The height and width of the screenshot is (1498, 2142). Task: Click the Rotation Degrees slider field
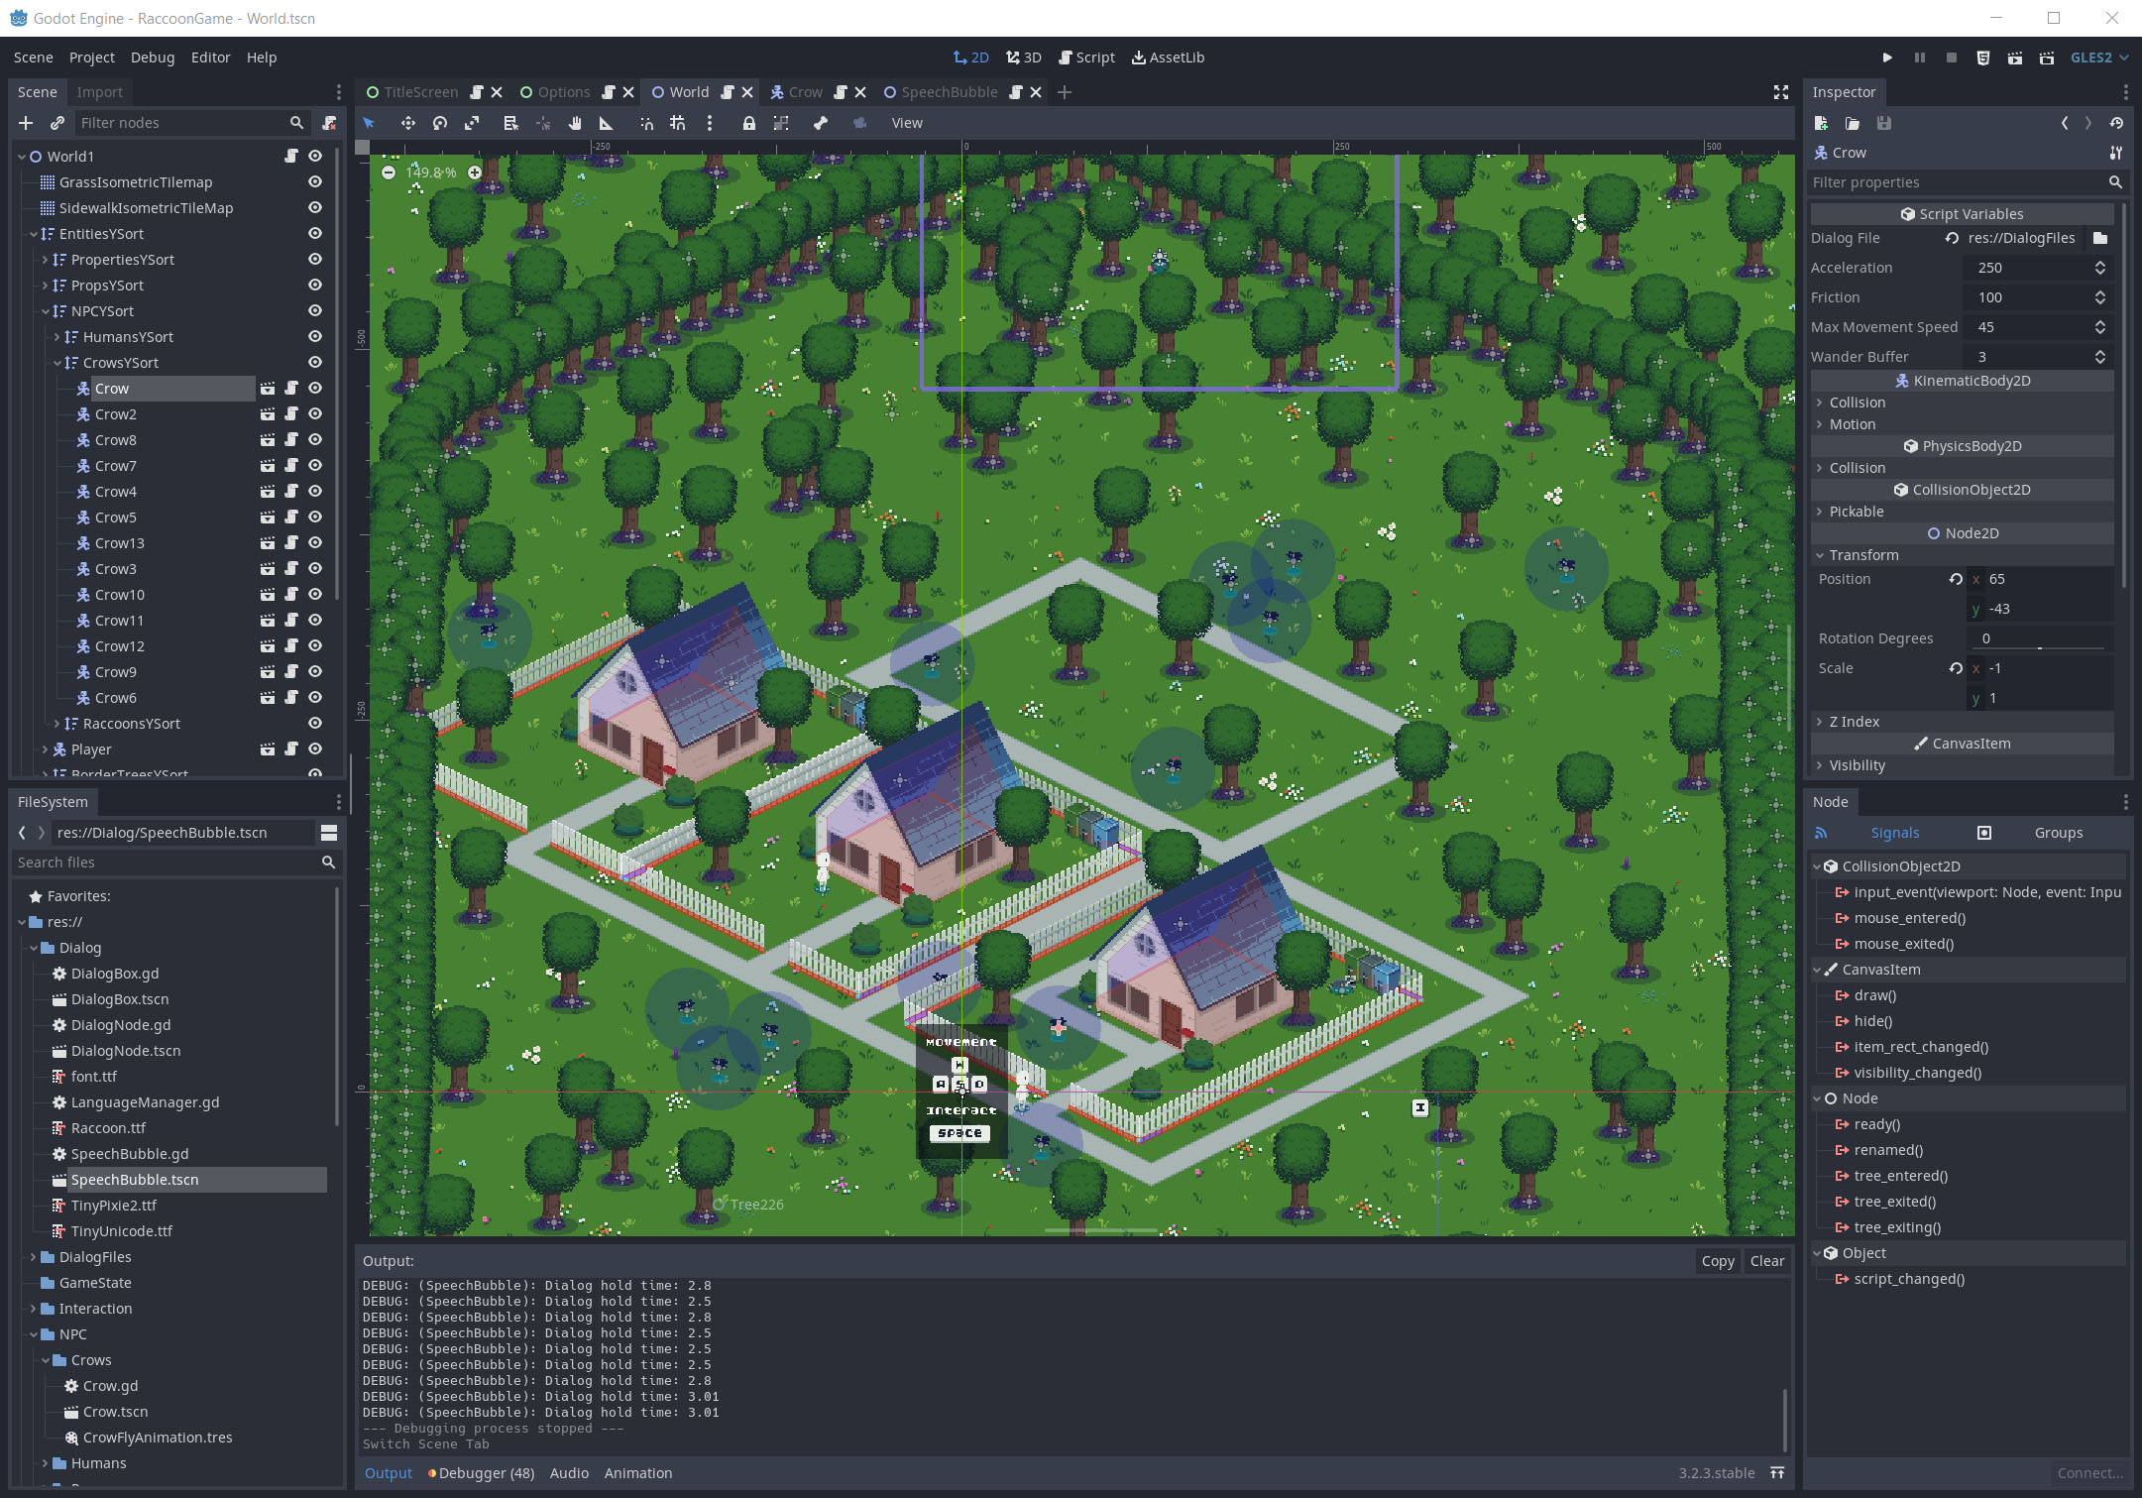2040,638
